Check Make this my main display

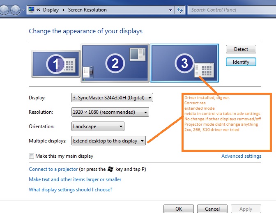(x=31, y=156)
